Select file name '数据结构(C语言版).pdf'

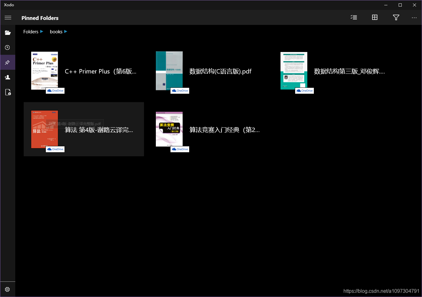pyautogui.click(x=220, y=71)
